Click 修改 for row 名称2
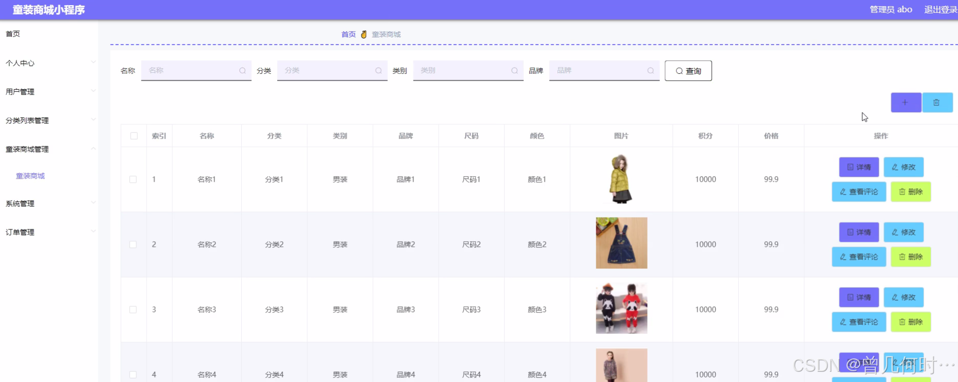The height and width of the screenshot is (382, 958). tap(904, 232)
